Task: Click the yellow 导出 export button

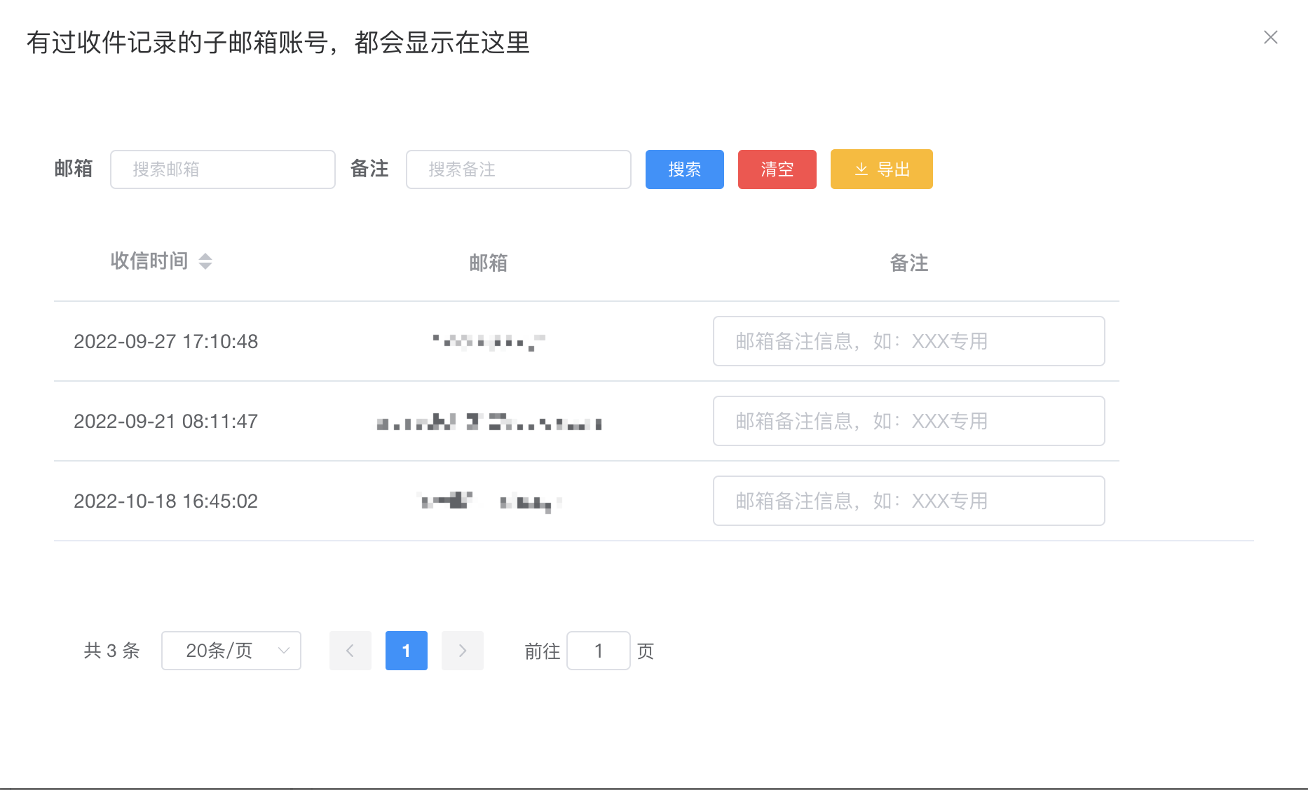Action: click(882, 169)
